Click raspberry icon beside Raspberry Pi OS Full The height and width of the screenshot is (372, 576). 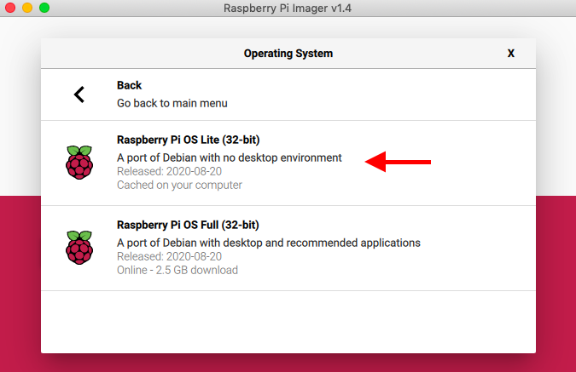pyautogui.click(x=79, y=248)
